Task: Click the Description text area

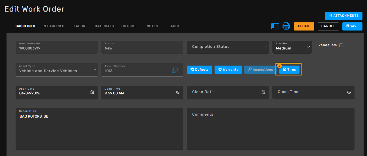Action: pos(99,129)
